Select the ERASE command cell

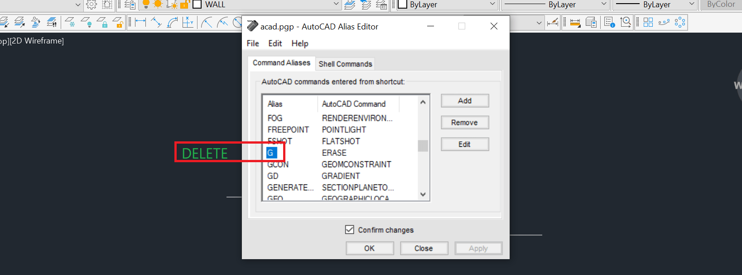pyautogui.click(x=334, y=153)
